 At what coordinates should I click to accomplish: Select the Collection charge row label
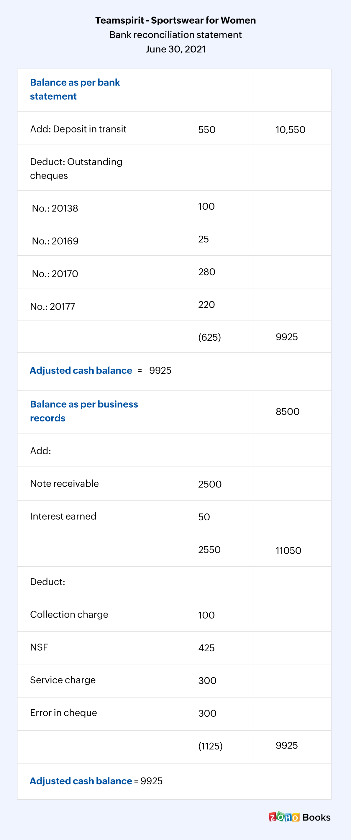(69, 614)
